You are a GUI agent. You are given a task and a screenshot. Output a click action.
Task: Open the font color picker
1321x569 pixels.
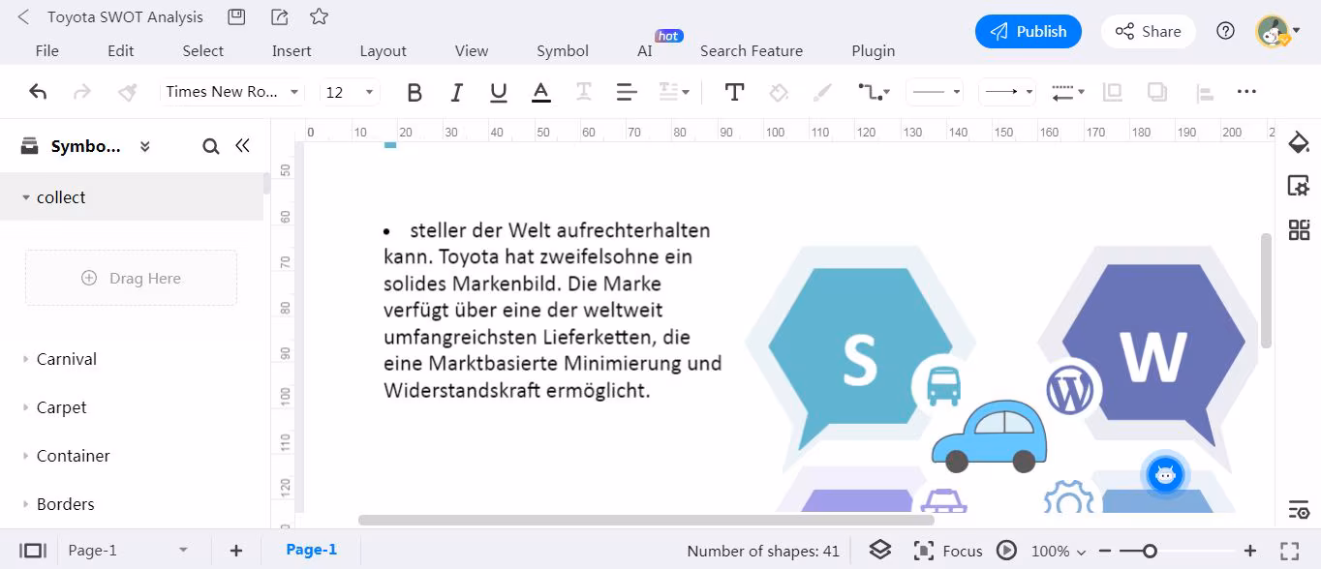tap(541, 93)
